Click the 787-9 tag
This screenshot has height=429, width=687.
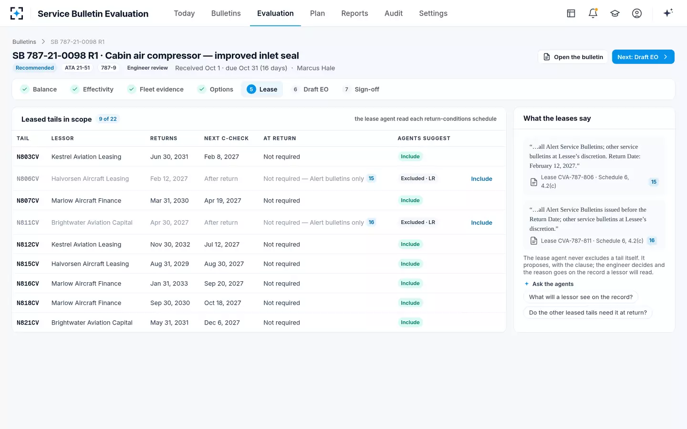109,68
